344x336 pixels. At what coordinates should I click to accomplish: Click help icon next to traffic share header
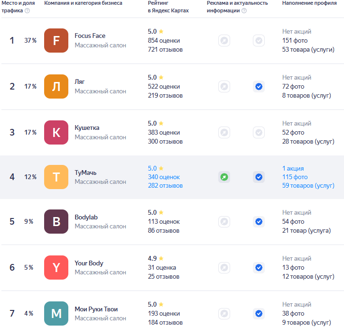pos(27,11)
